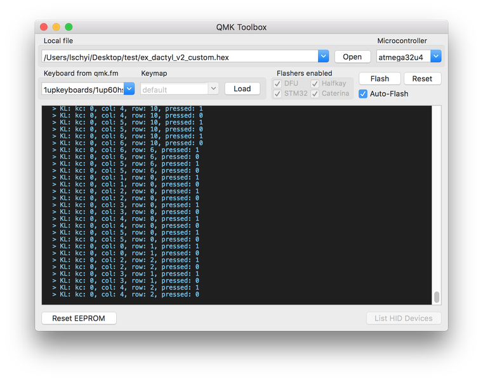
Task: Click console line 'col: 2, row: 2, pressed: 1'
Action: tap(126, 260)
